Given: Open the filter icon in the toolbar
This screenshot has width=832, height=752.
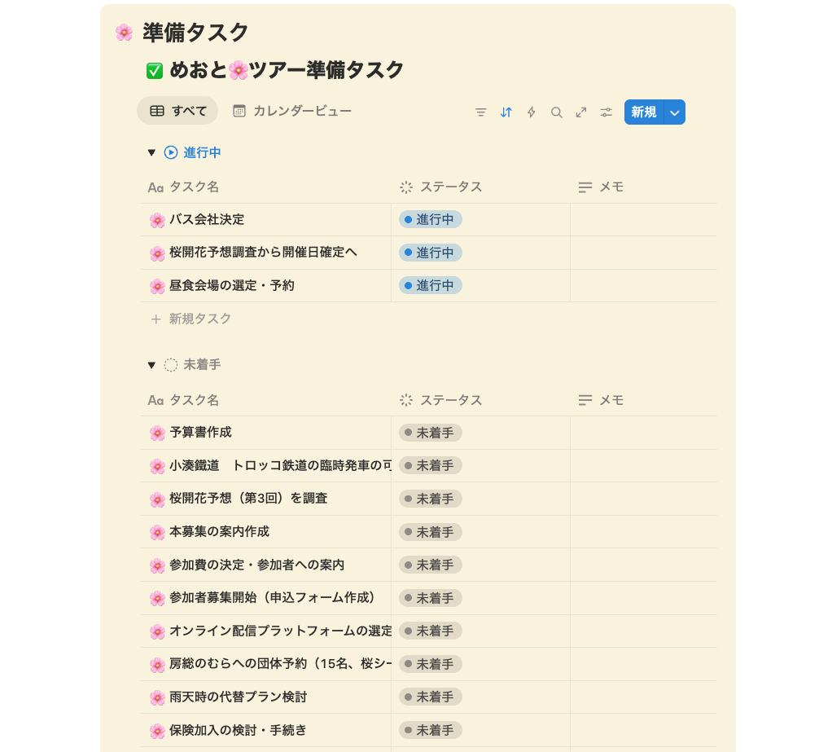Looking at the screenshot, I should pyautogui.click(x=480, y=112).
